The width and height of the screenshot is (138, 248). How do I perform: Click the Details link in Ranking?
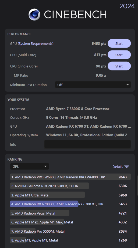point(118,167)
